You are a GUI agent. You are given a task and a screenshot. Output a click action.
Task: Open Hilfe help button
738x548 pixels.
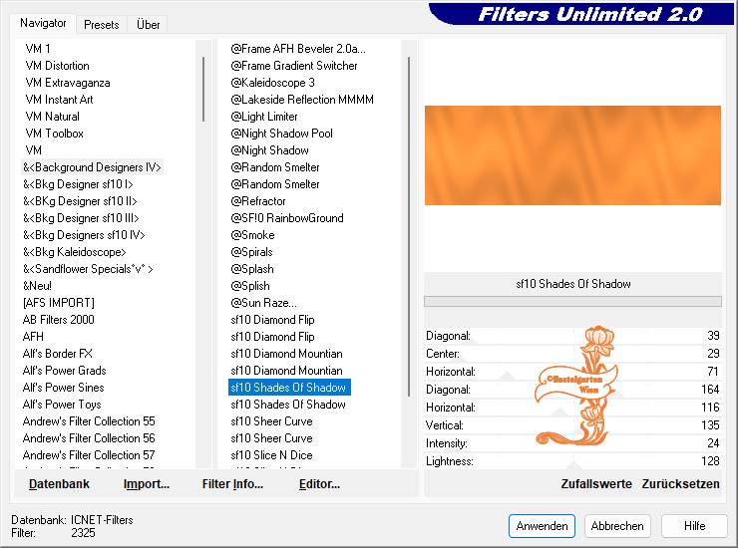click(x=694, y=526)
